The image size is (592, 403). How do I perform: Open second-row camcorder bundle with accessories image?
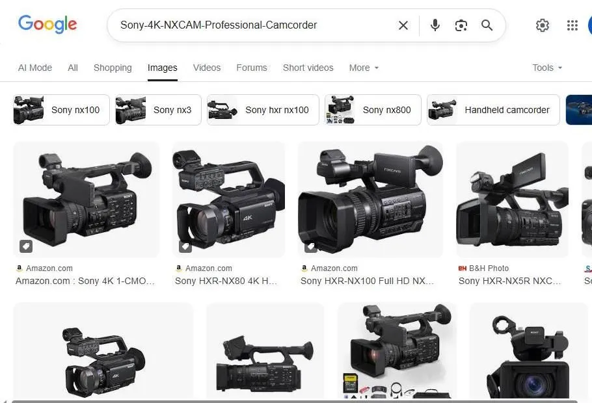click(396, 351)
